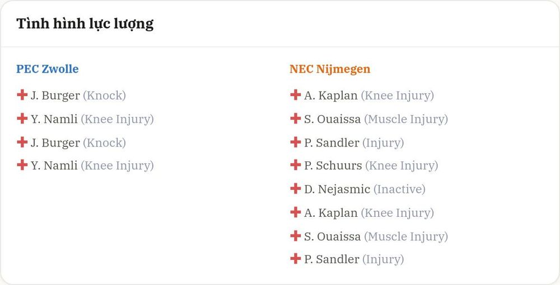This screenshot has width=560, height=285.
Task: Select the red cross next to the first J. Burger entry
Action: tap(22, 95)
